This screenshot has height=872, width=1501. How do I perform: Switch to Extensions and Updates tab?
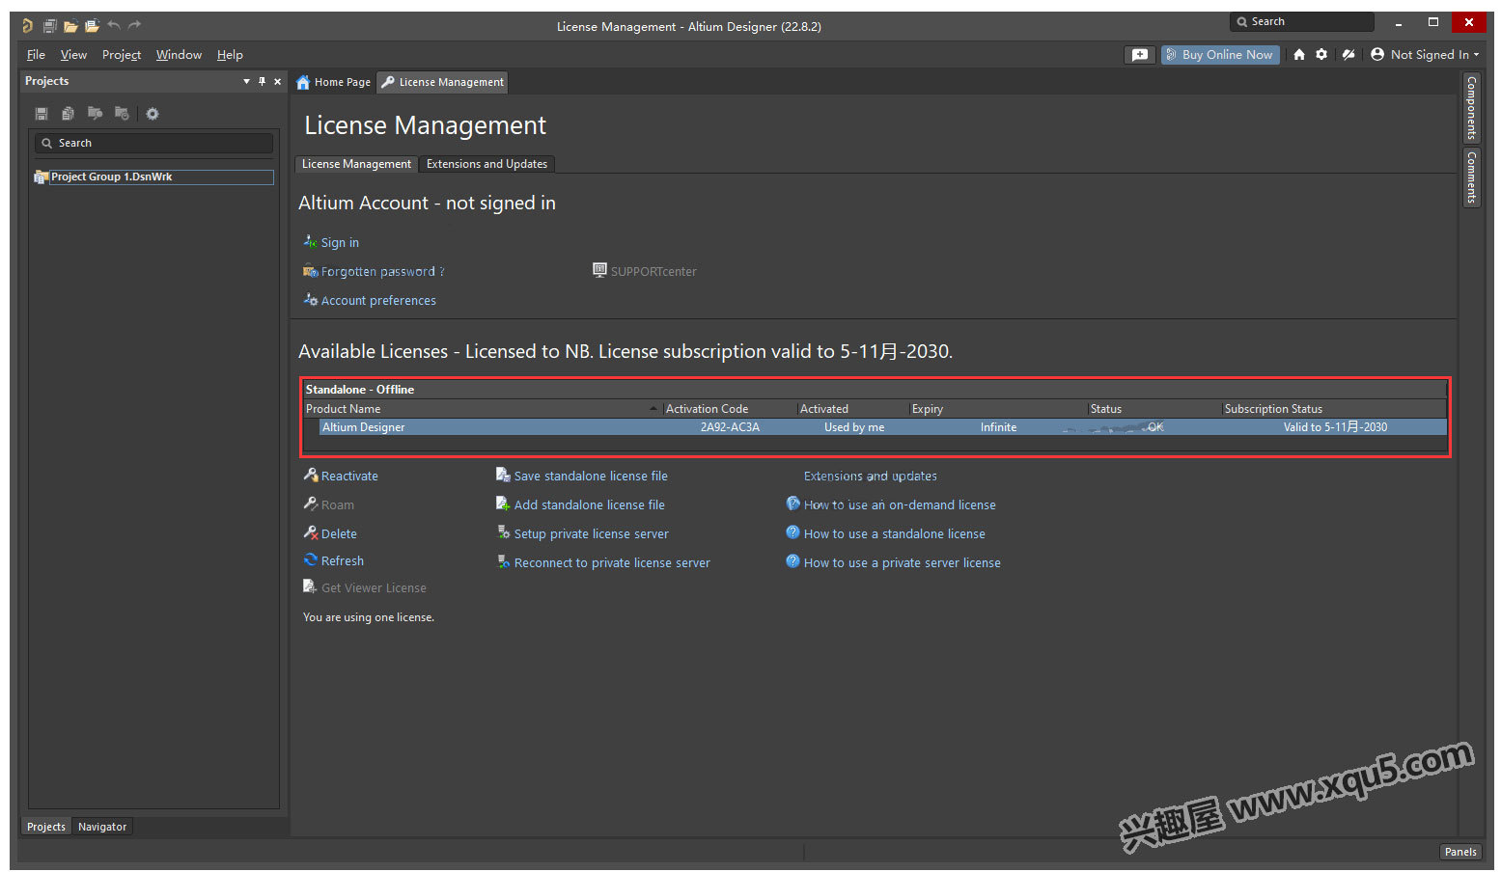point(486,164)
